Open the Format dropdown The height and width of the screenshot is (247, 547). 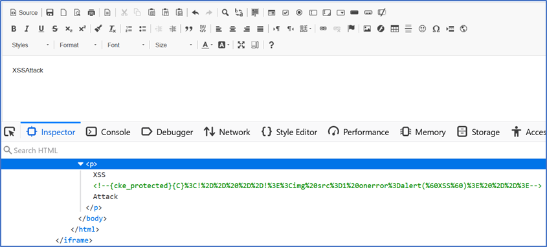click(x=78, y=45)
